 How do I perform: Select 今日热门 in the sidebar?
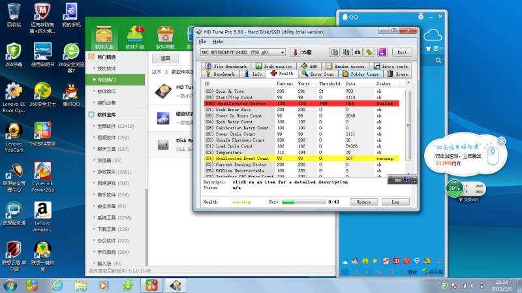pos(115,80)
